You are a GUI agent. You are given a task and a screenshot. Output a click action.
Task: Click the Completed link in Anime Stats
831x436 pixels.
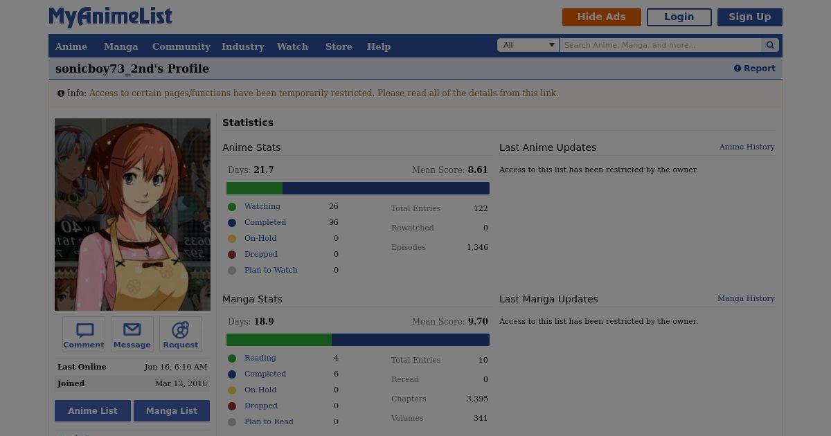point(265,222)
